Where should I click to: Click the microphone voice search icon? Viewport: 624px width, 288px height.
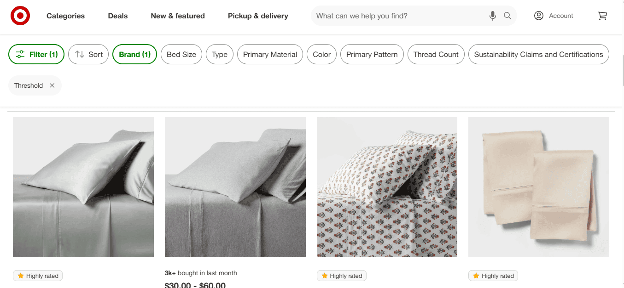[x=493, y=16]
